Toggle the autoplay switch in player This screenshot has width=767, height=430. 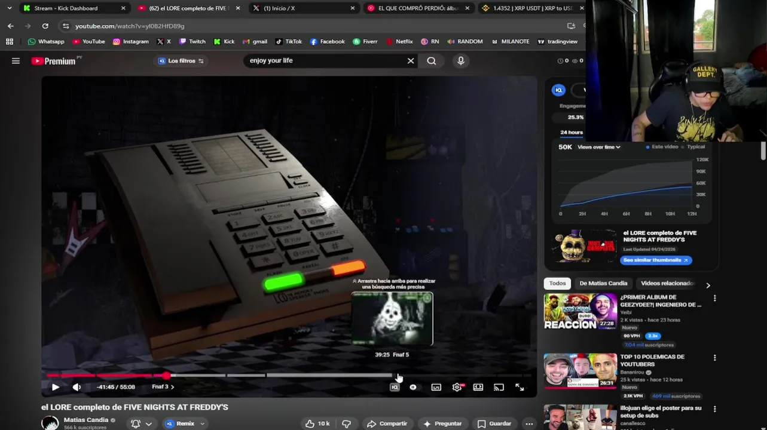[413, 387]
